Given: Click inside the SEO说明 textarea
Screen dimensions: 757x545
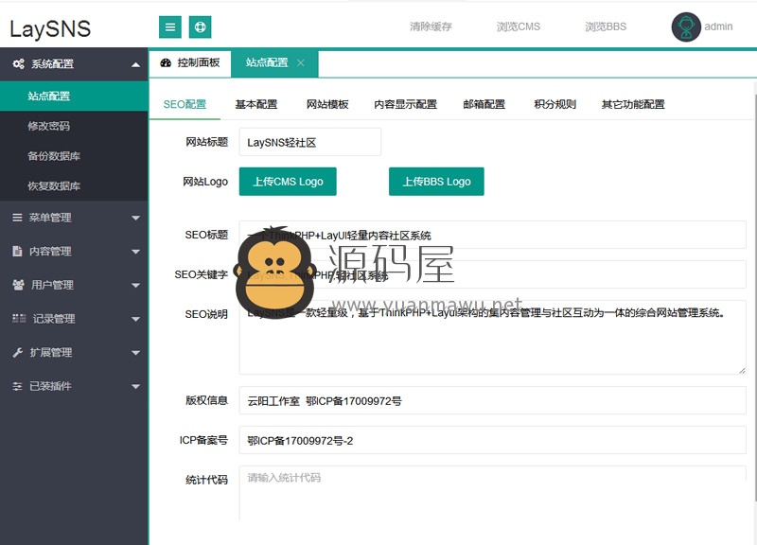Looking at the screenshot, I should (x=492, y=338).
